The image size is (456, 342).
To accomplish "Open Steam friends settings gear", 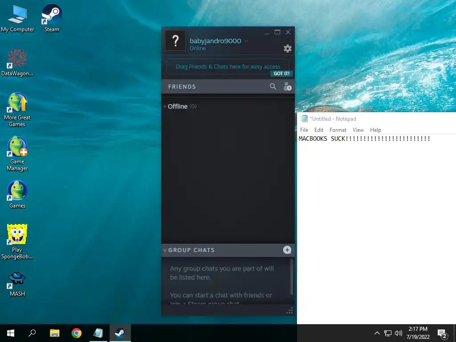I will point(287,49).
